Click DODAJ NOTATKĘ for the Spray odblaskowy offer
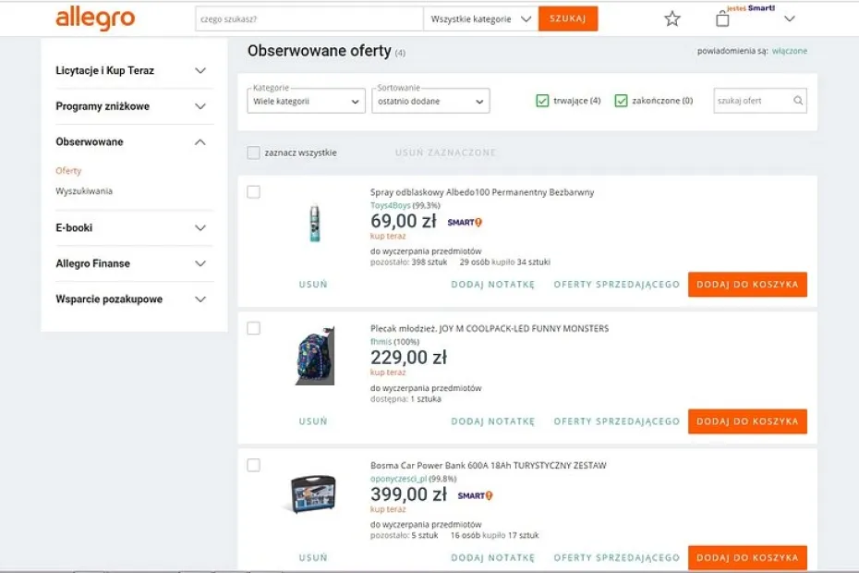This screenshot has height=573, width=859. [492, 284]
